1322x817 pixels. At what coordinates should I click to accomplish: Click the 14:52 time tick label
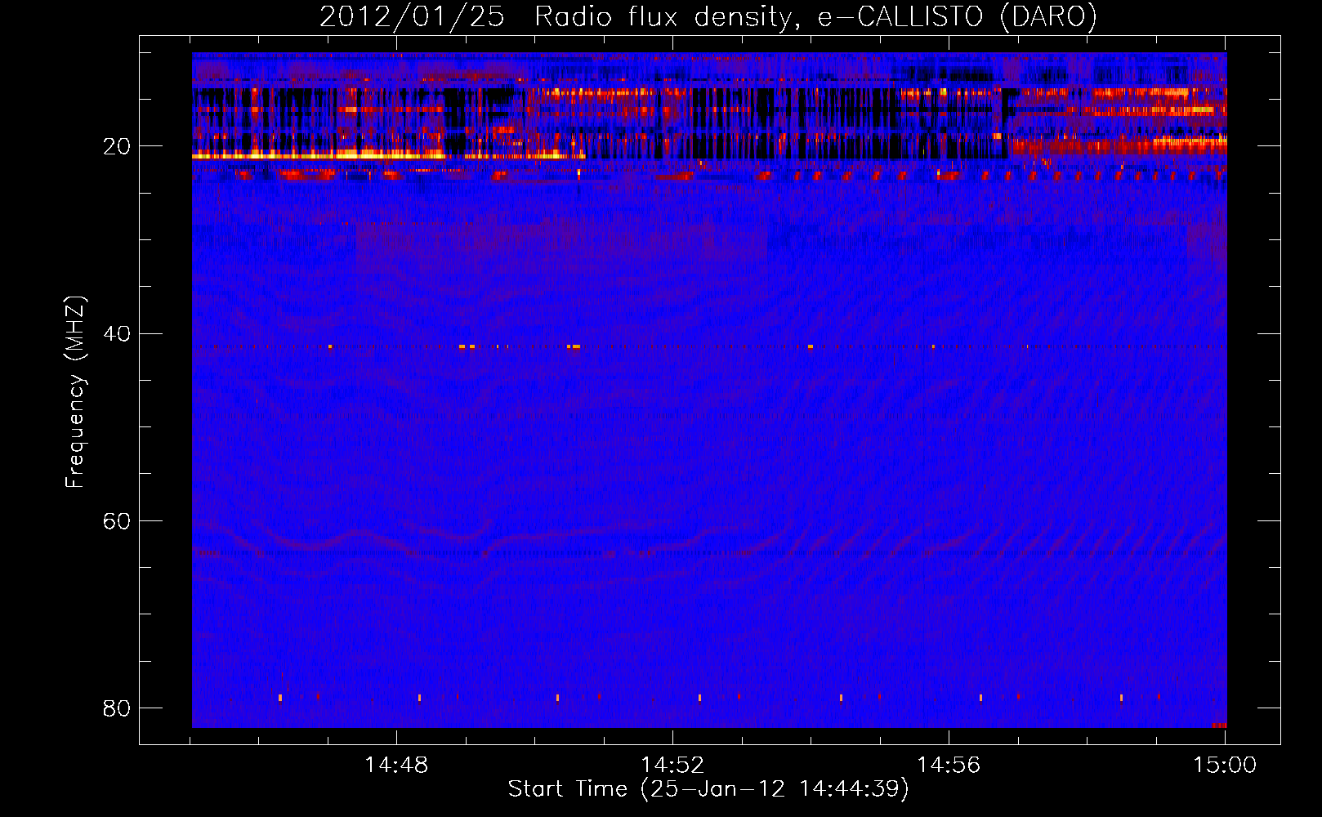click(x=672, y=766)
